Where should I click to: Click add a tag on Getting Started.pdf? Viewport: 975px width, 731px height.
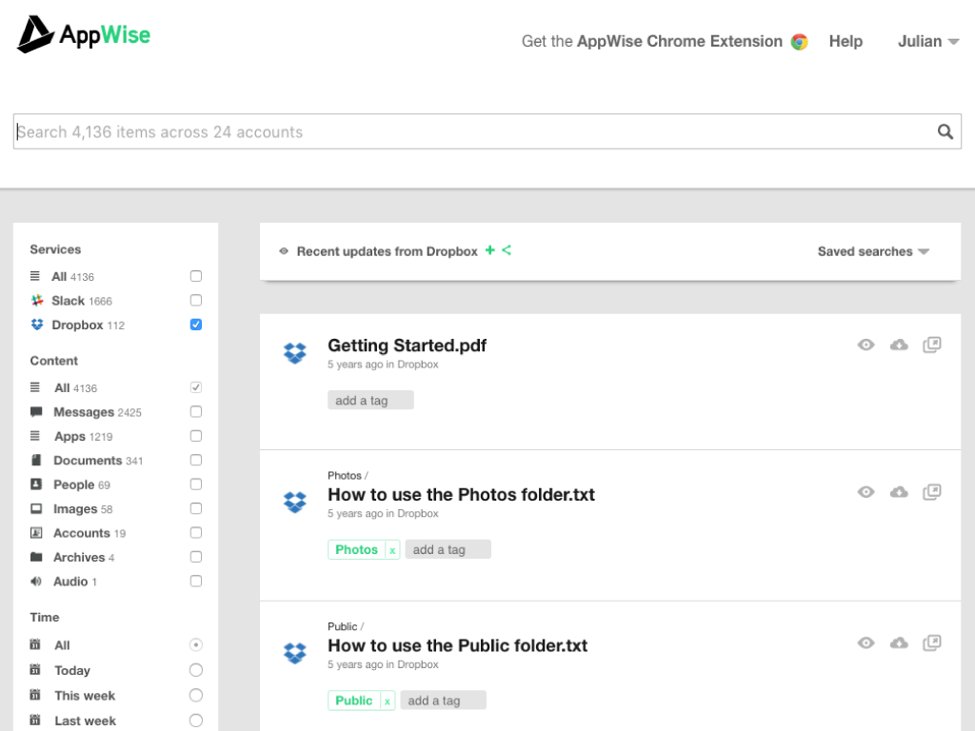coord(370,401)
